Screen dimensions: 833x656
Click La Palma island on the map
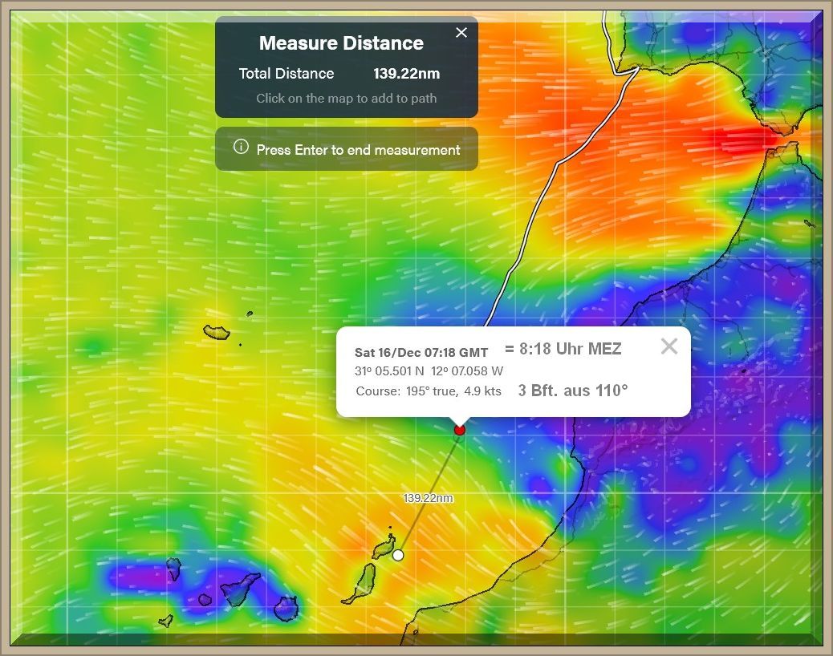click(173, 569)
